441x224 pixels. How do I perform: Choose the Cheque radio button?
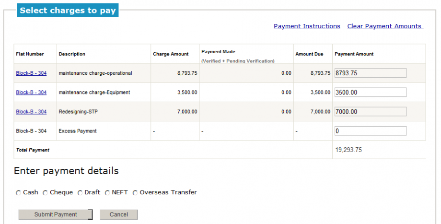[x=46, y=193]
